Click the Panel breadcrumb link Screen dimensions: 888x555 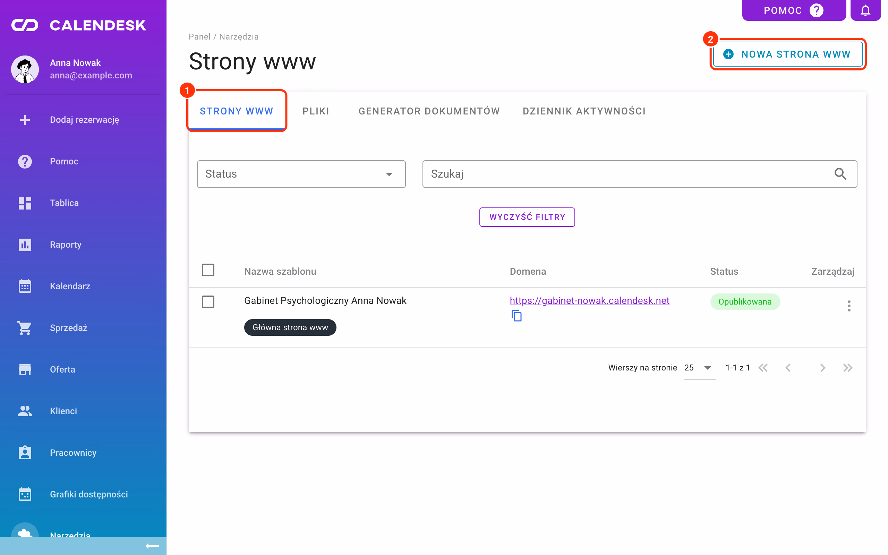199,37
